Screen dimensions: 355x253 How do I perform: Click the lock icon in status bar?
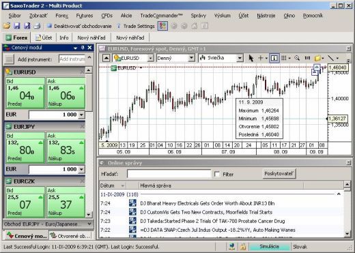(x=242, y=247)
